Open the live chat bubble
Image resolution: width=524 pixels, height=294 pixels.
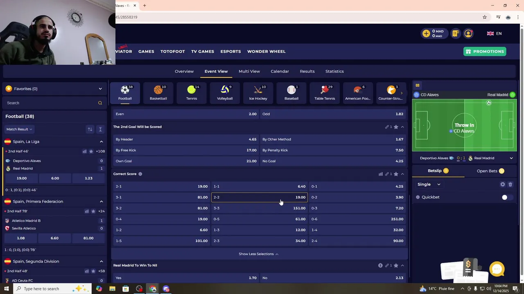point(497,269)
